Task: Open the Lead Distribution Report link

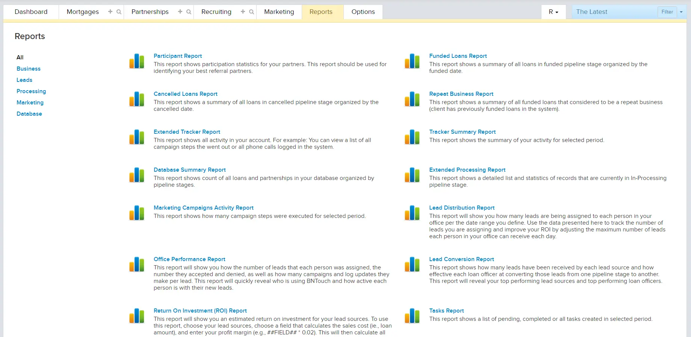Action: pyautogui.click(x=462, y=208)
